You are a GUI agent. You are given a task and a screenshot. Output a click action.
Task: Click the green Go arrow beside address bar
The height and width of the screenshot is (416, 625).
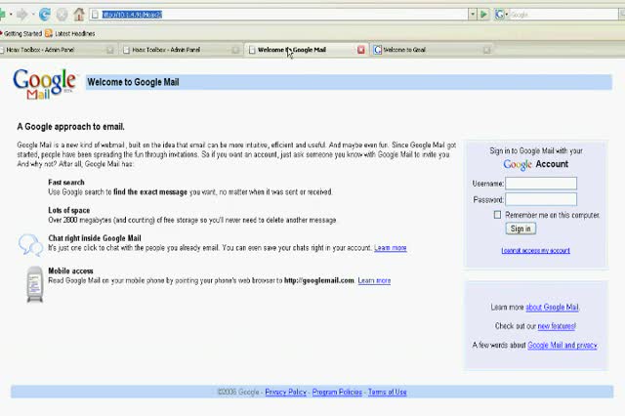tap(484, 15)
